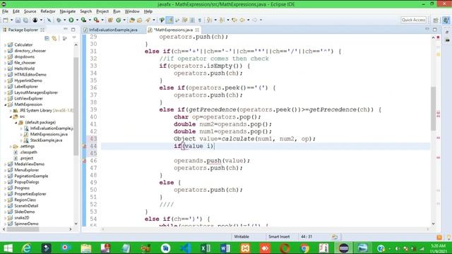The image size is (452, 254).
Task: Click the Save All toolbar icon
Action: click(25, 20)
